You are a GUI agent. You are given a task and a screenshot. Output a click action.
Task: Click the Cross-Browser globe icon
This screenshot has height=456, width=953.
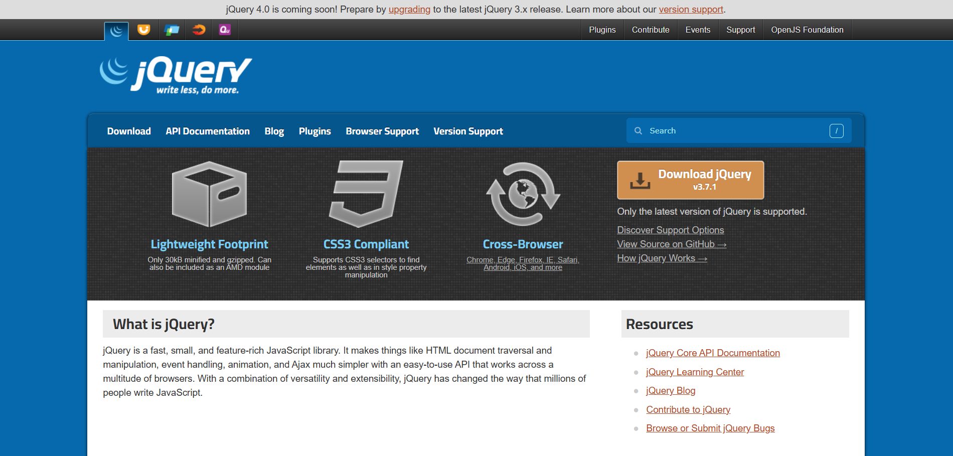click(523, 194)
